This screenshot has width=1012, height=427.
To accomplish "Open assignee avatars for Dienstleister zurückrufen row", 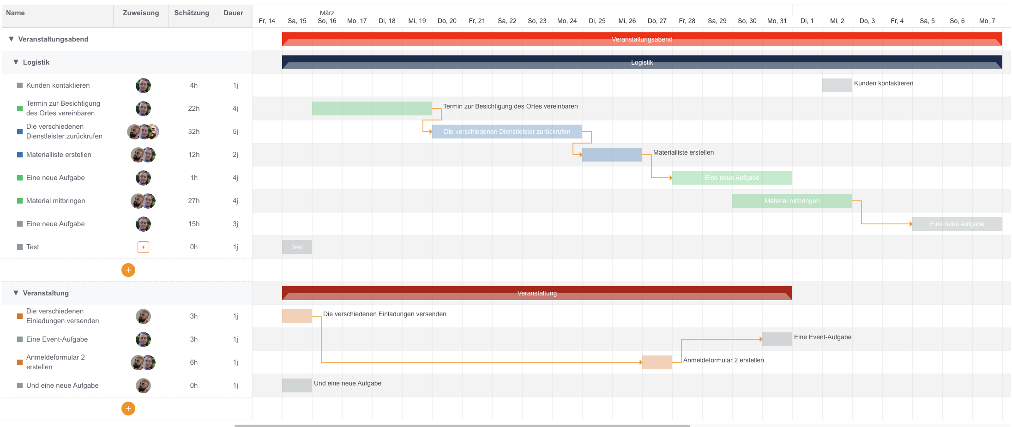I will click(x=143, y=132).
